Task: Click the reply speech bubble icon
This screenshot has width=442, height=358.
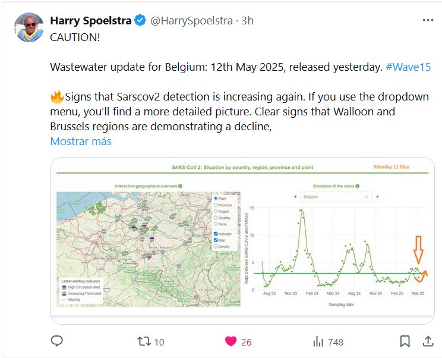Action: pyautogui.click(x=57, y=341)
